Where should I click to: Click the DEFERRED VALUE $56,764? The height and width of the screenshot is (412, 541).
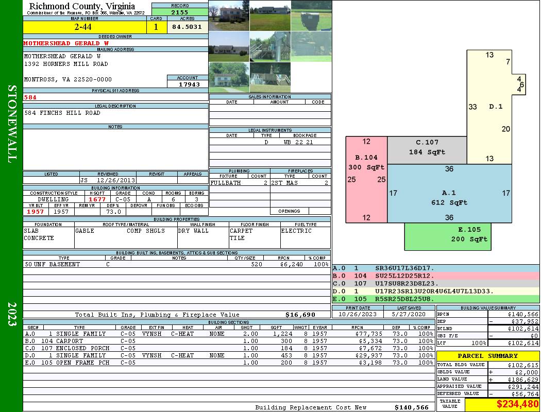point(525,394)
